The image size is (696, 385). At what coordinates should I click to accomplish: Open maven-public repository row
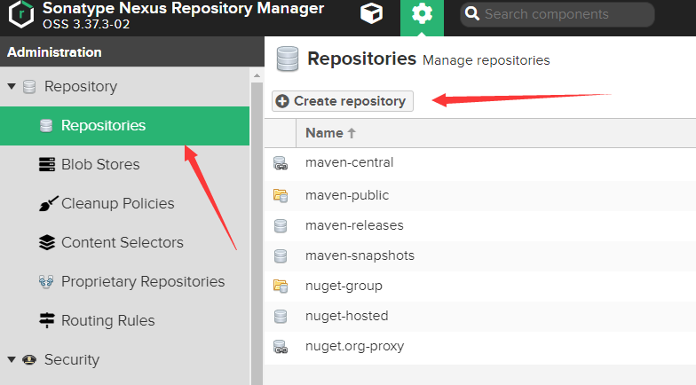[x=480, y=195]
